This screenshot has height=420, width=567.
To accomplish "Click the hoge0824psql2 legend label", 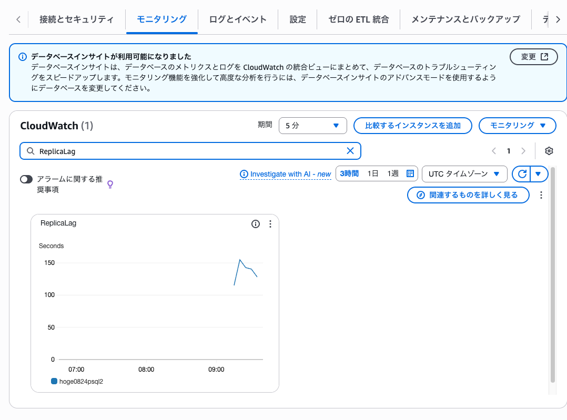I will click(x=81, y=382).
